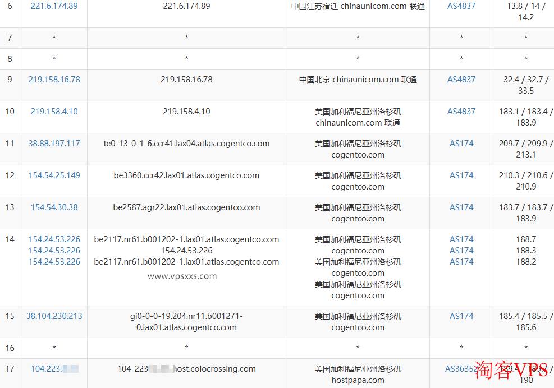This screenshot has height=388, width=554.
Task: Open AS174 link in hop 12 row
Action: click(x=461, y=175)
